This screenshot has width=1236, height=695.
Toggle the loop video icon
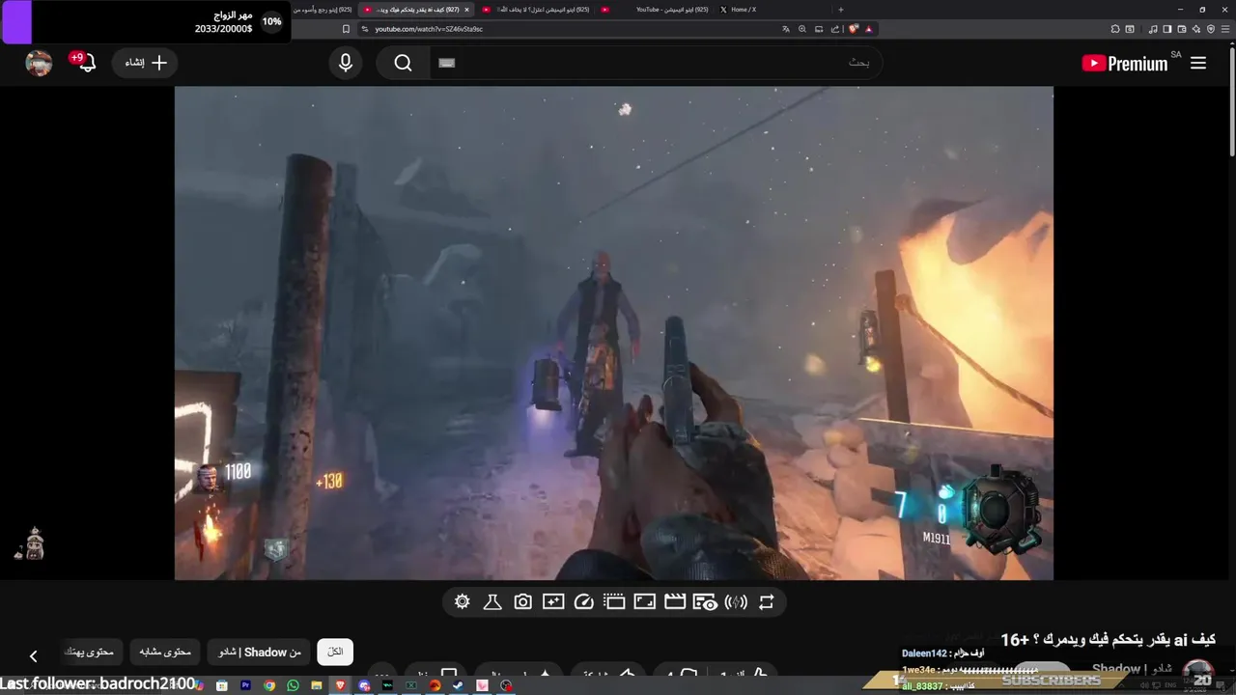click(x=767, y=602)
